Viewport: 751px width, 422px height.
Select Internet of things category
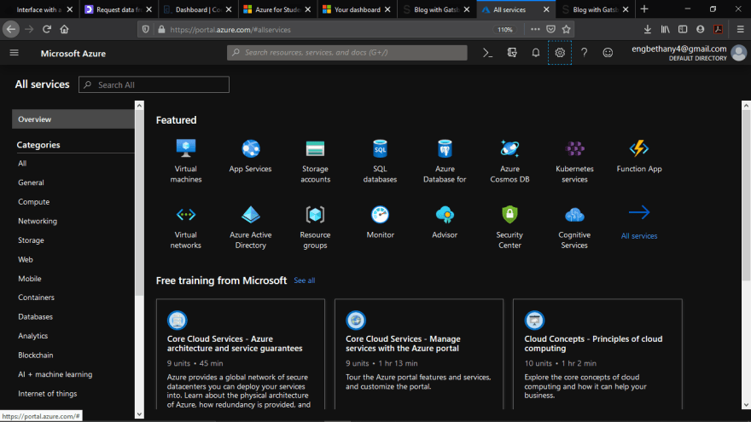(48, 393)
